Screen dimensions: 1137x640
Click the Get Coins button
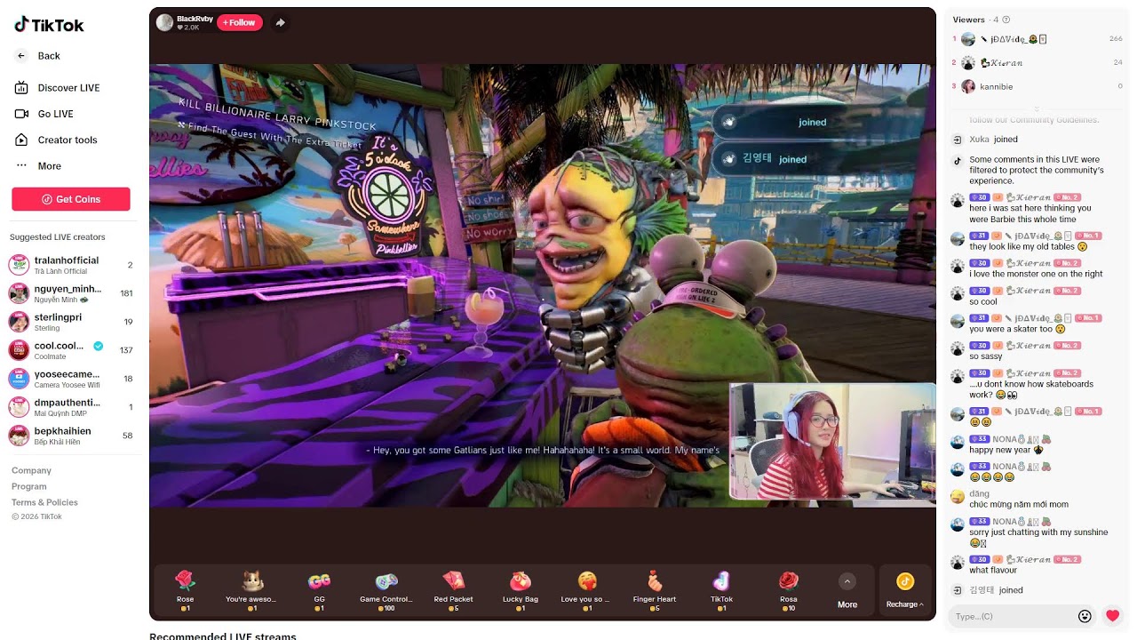click(x=71, y=199)
